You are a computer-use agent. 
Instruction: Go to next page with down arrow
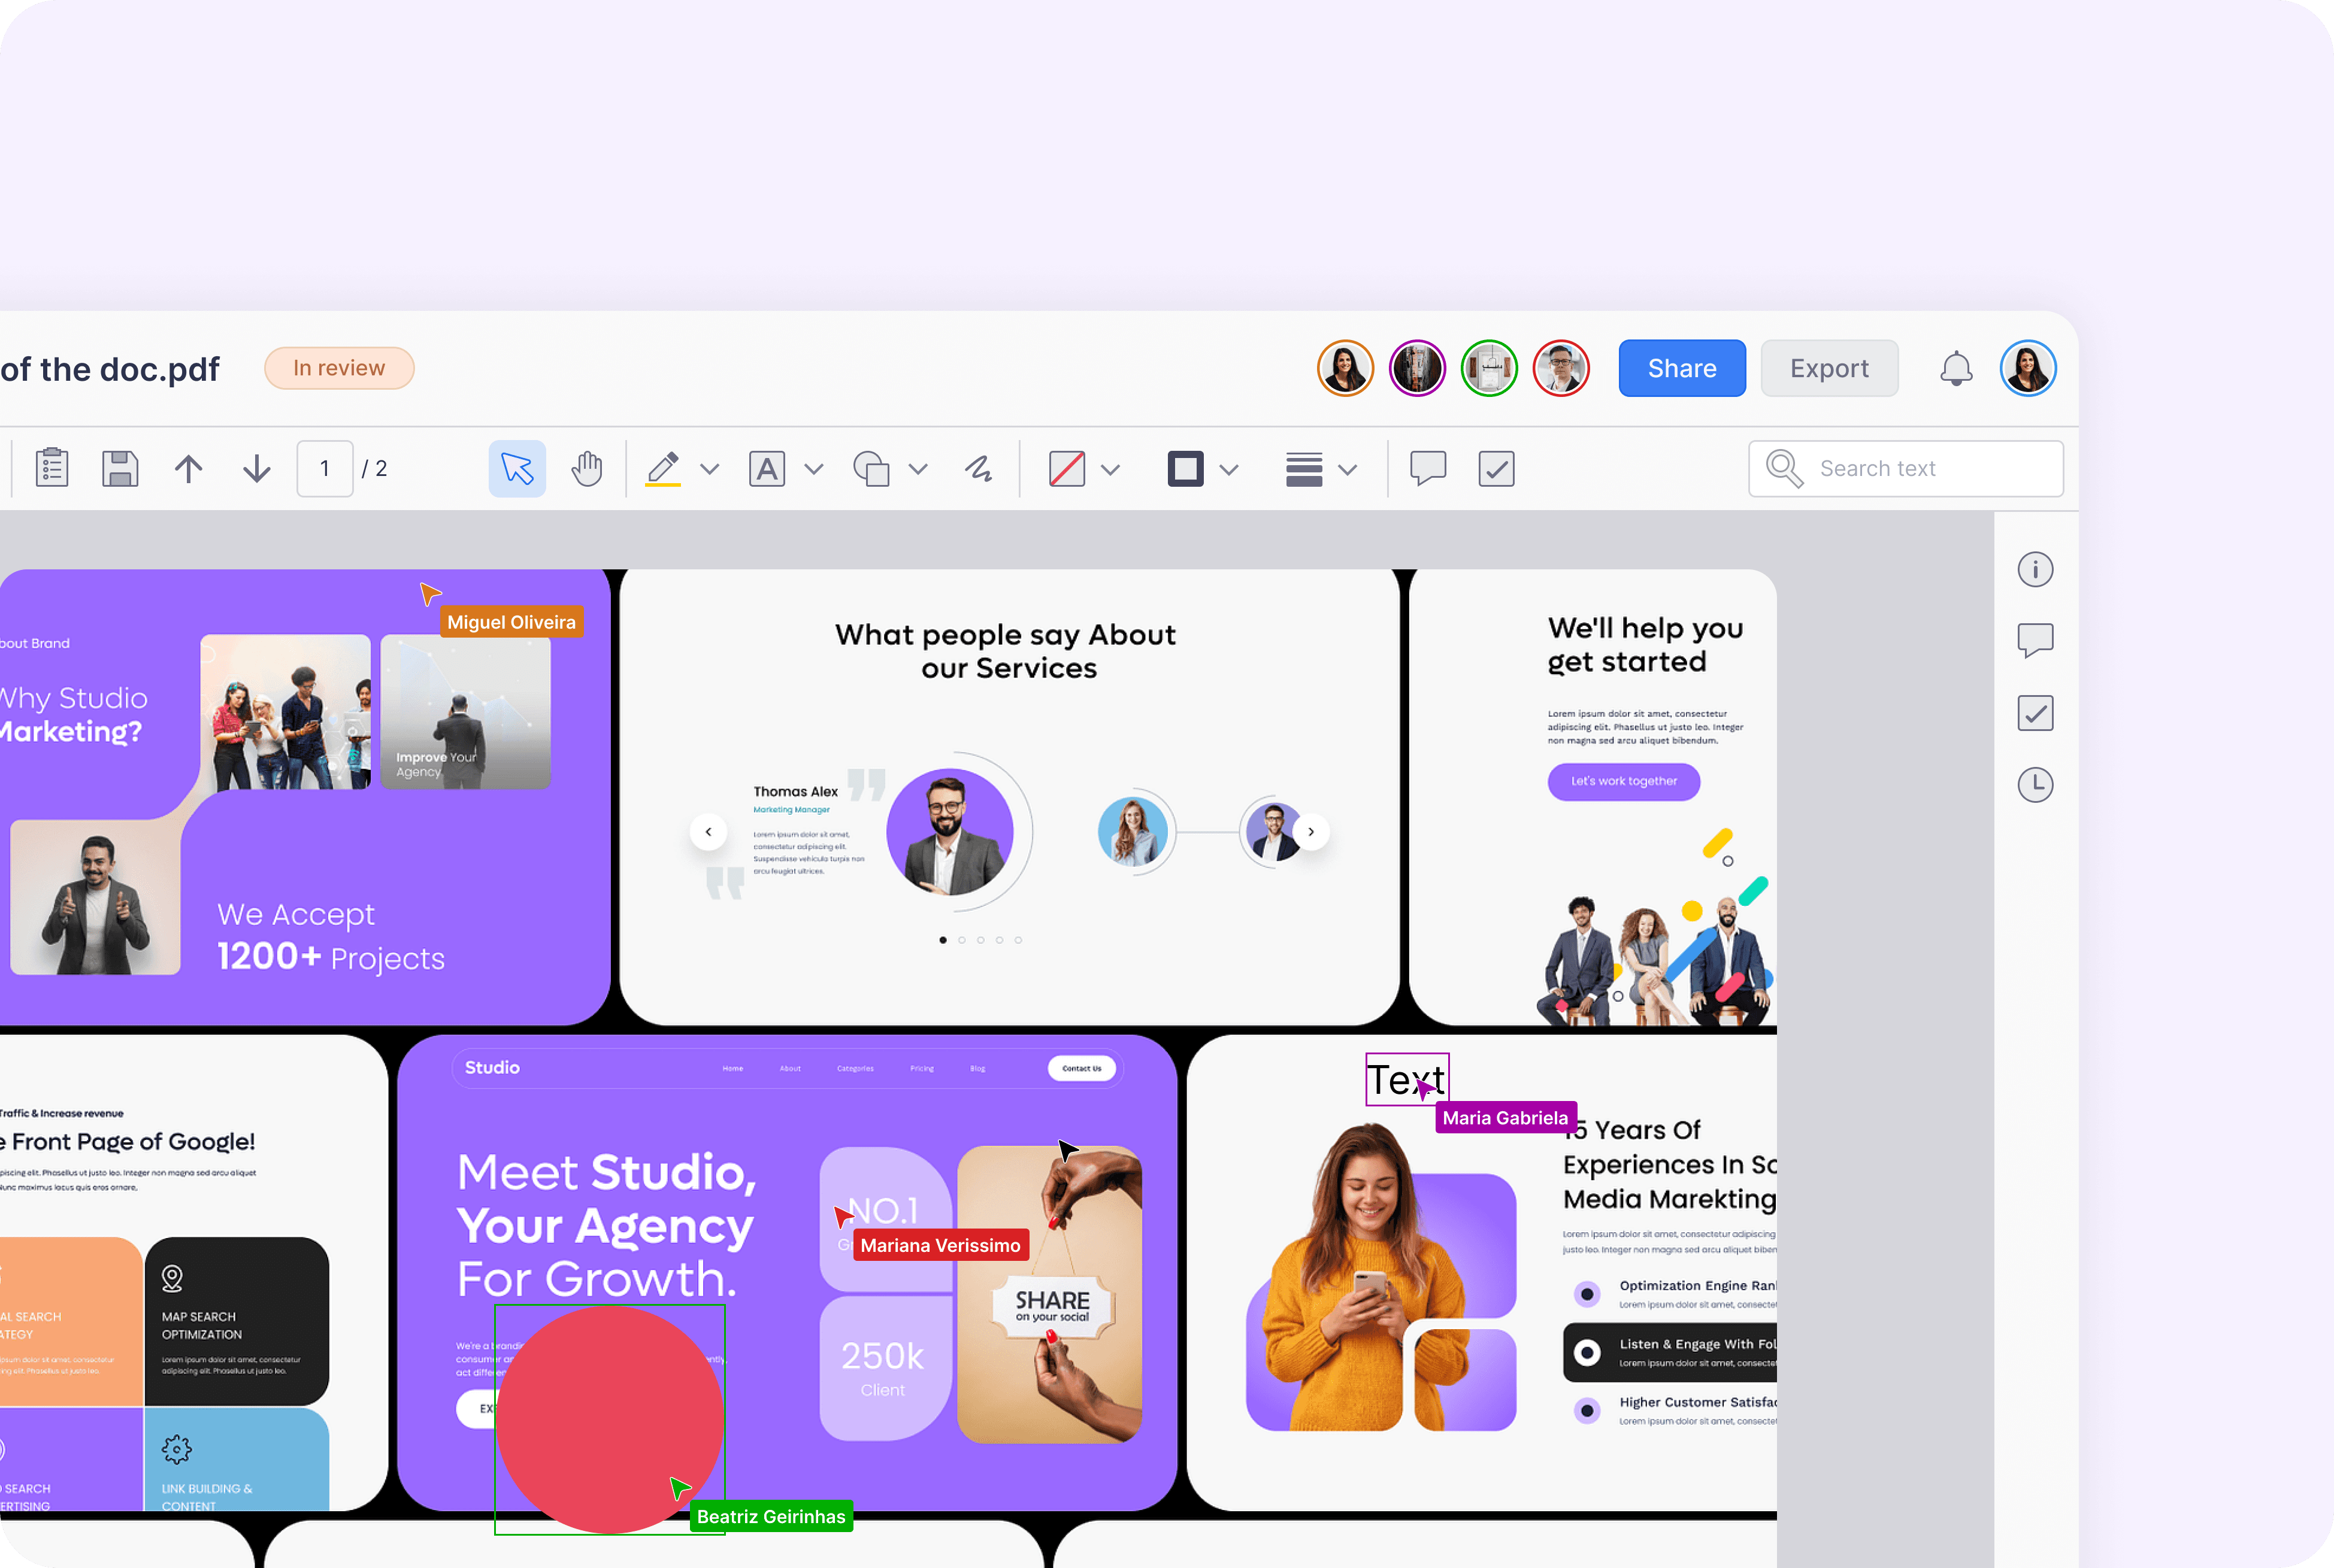click(257, 468)
